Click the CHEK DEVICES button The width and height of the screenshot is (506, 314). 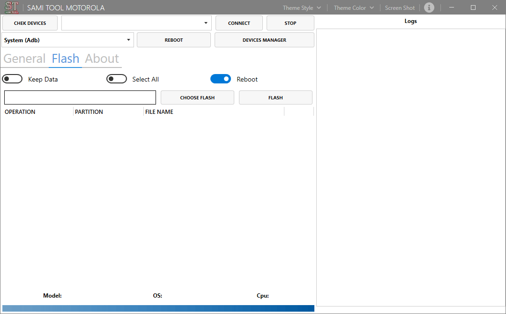[30, 22]
